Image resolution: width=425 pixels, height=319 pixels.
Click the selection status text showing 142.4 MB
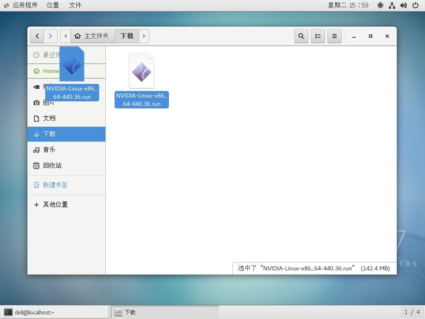314,268
